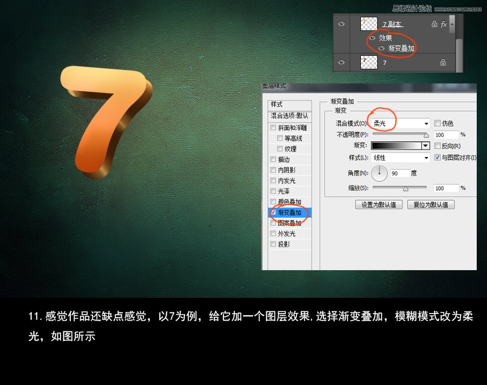This screenshot has width=487, height=385.
Task: Open 混合选项:默认 blending options
Action: point(289,116)
